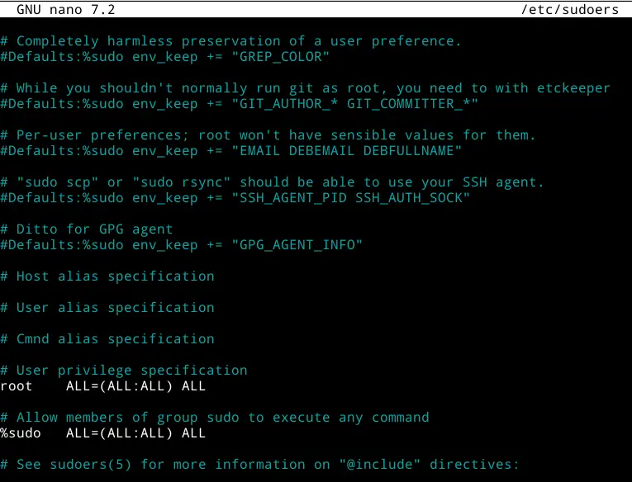632x482 pixels.
Task: Place cursor on root ALL=(ALL:ALL) ALL line
Action: [x=102, y=386]
